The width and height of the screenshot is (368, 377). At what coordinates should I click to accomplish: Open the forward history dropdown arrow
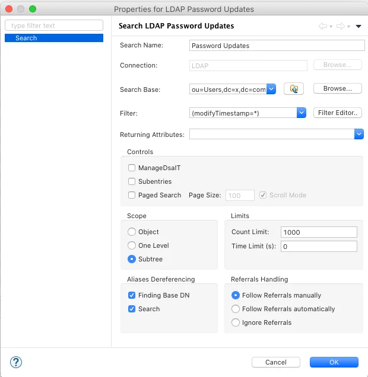(x=348, y=27)
